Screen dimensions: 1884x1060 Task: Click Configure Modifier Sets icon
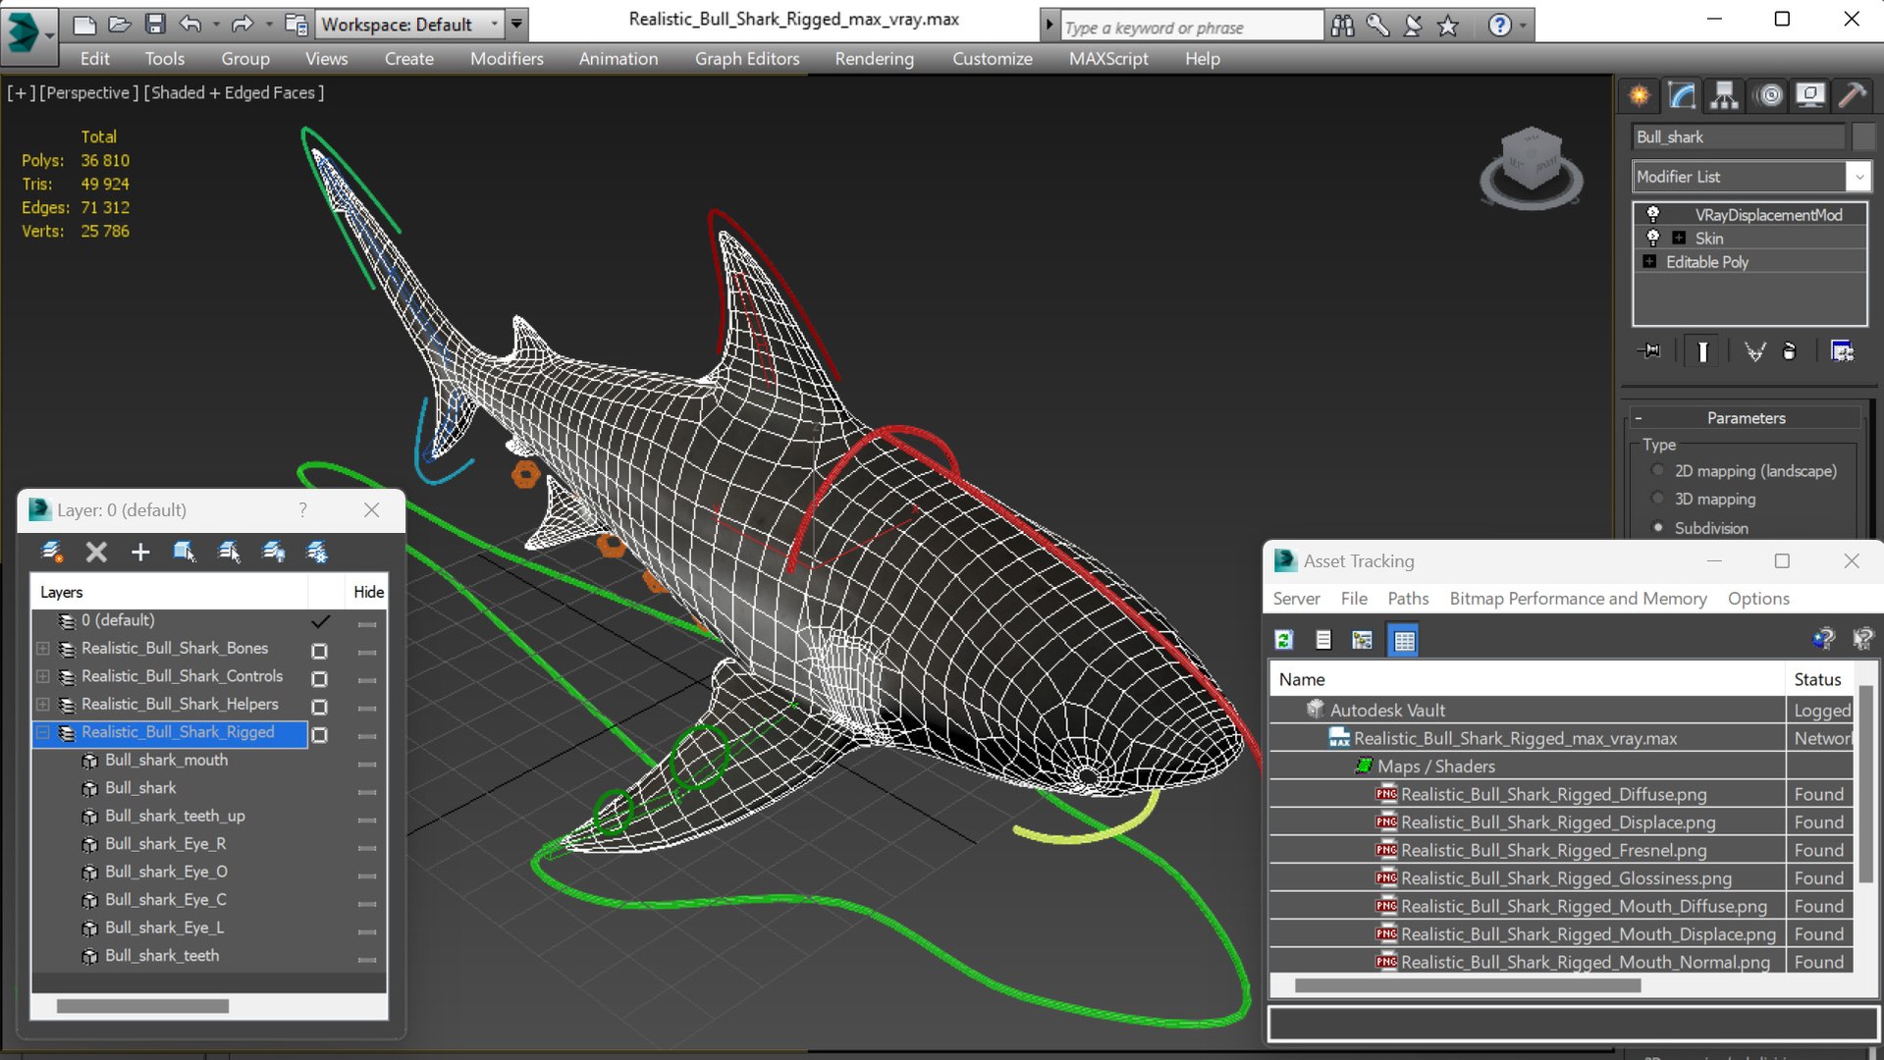pyautogui.click(x=1842, y=351)
